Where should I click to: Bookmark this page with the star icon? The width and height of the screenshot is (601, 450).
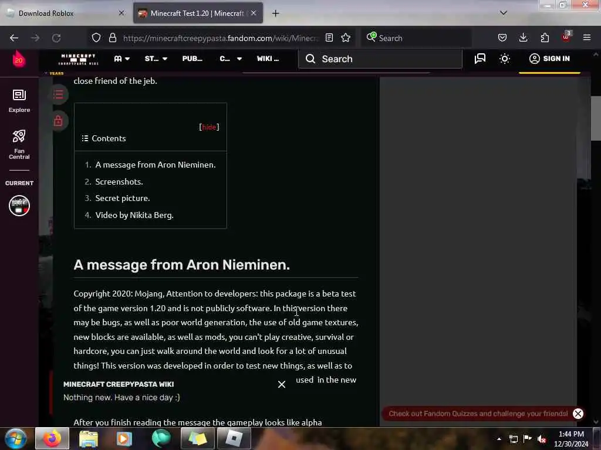pos(346,37)
